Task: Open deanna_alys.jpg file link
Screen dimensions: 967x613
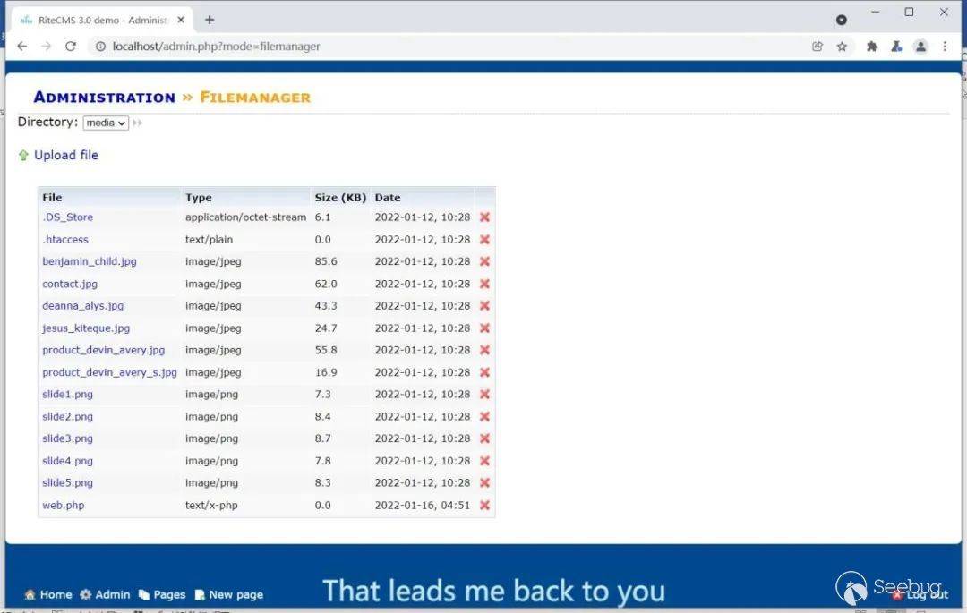Action: click(x=82, y=305)
